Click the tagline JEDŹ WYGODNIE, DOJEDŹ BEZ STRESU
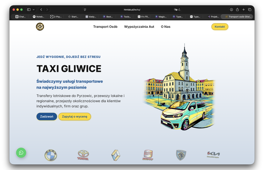Image resolution: width=264 pixels, height=170 pixels. pos(68,57)
